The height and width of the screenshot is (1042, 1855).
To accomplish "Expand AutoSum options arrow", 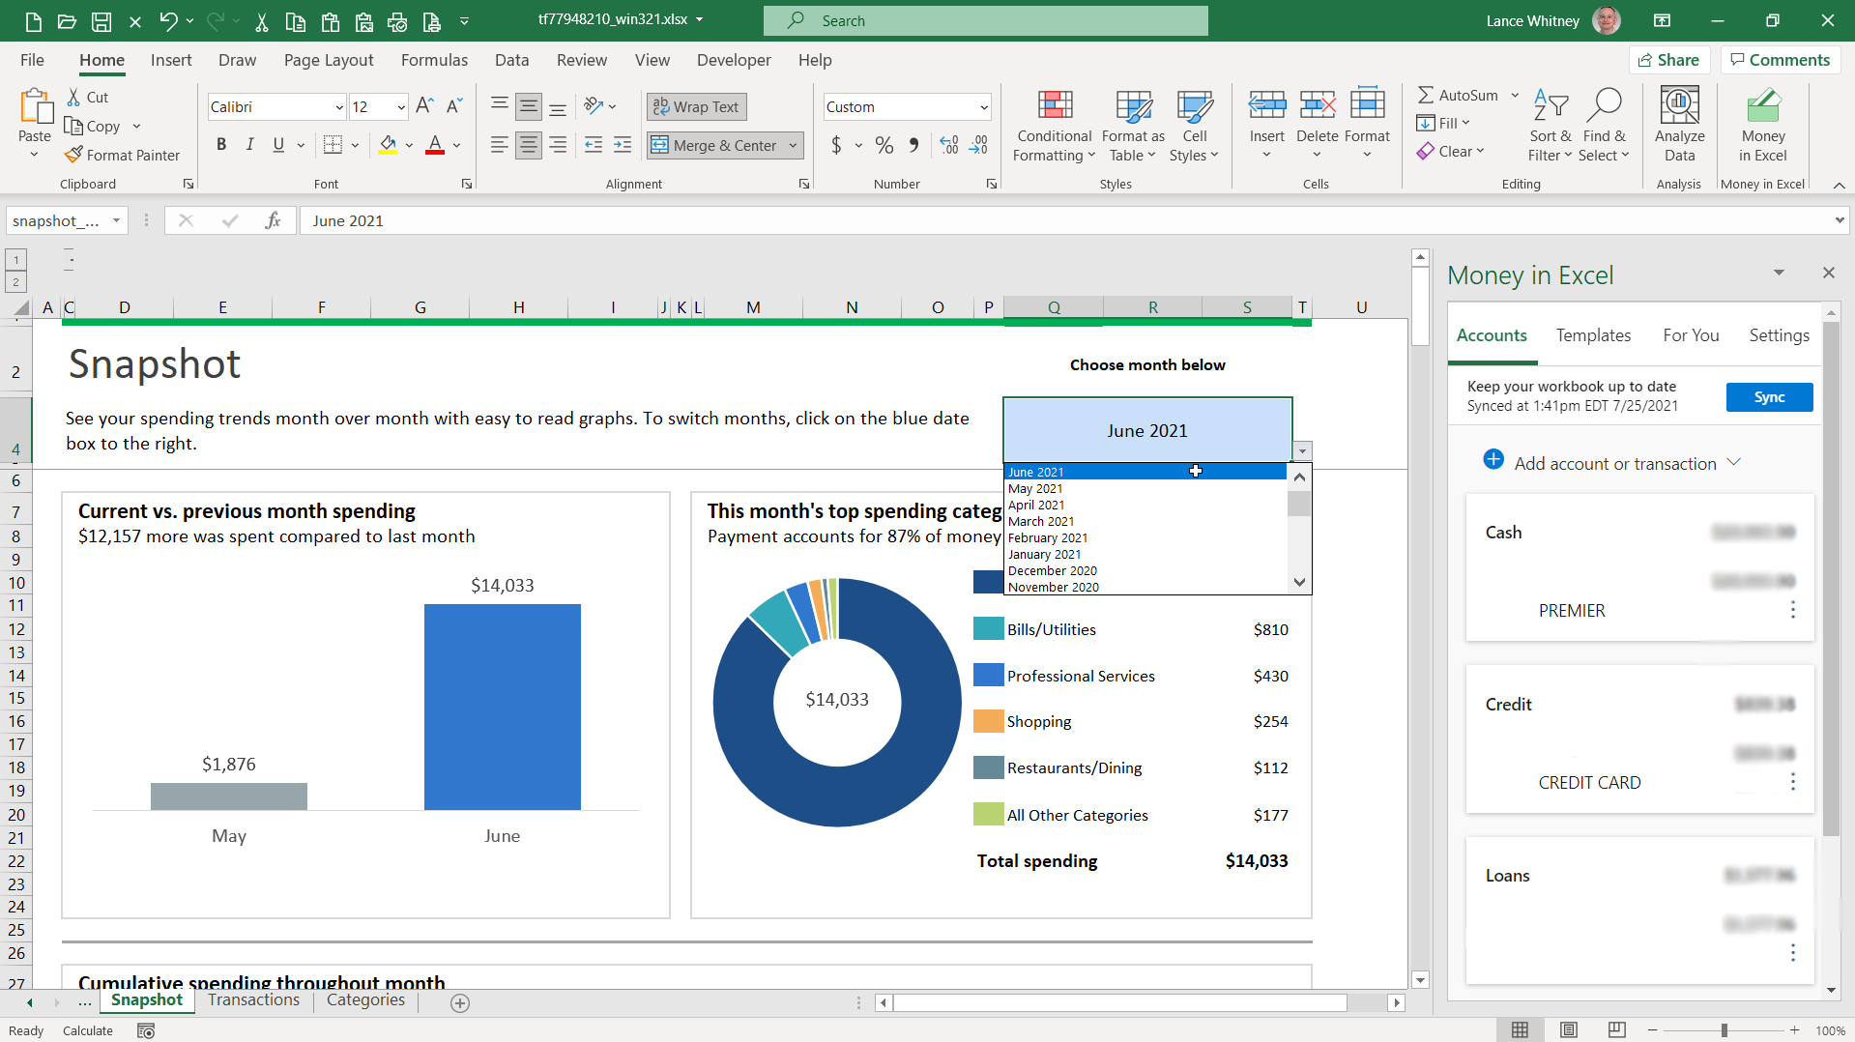I will click(x=1515, y=95).
